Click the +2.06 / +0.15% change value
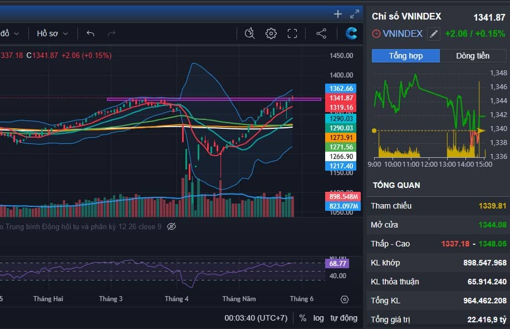The width and height of the screenshot is (510, 329). [475, 33]
